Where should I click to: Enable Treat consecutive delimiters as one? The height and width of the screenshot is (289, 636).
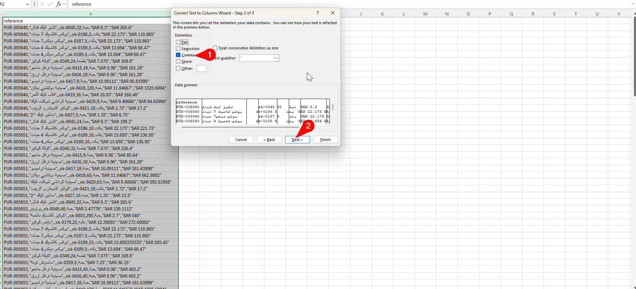coord(215,48)
